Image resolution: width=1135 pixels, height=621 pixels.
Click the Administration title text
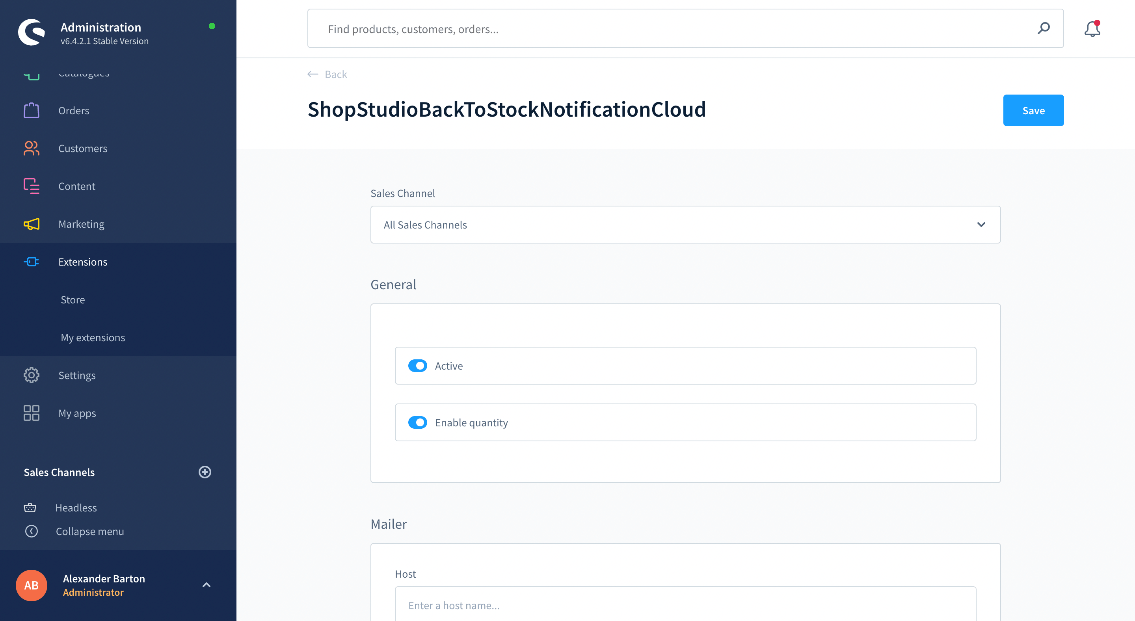pyautogui.click(x=101, y=27)
